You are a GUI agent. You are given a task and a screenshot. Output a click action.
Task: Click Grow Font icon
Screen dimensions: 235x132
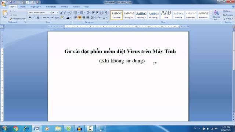tap(61, 13)
